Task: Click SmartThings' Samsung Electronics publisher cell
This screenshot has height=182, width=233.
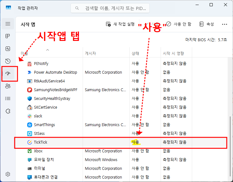Action: (x=105, y=125)
